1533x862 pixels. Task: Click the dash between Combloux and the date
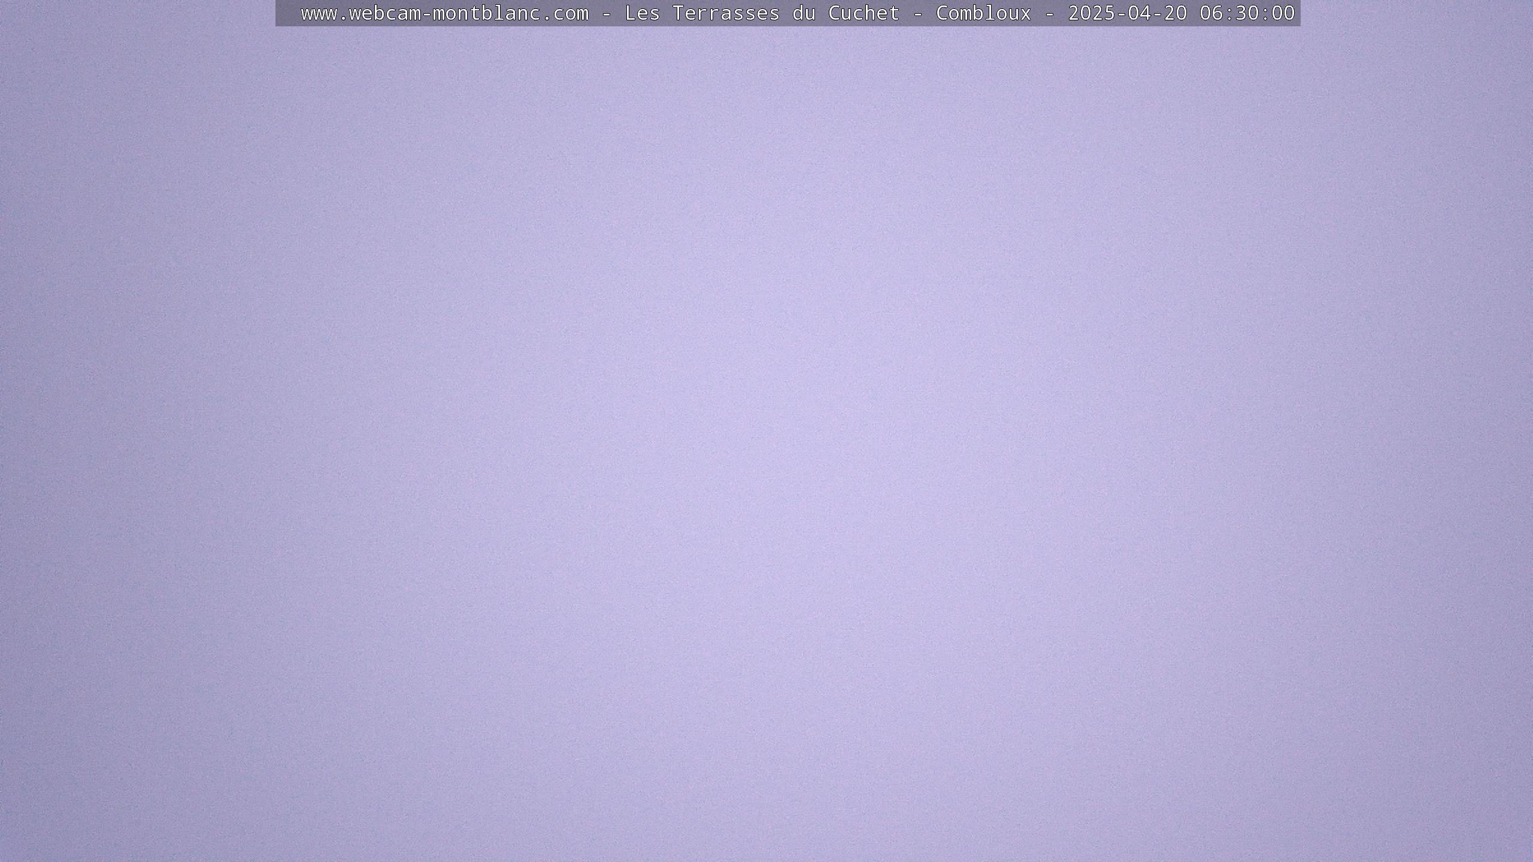click(1049, 13)
